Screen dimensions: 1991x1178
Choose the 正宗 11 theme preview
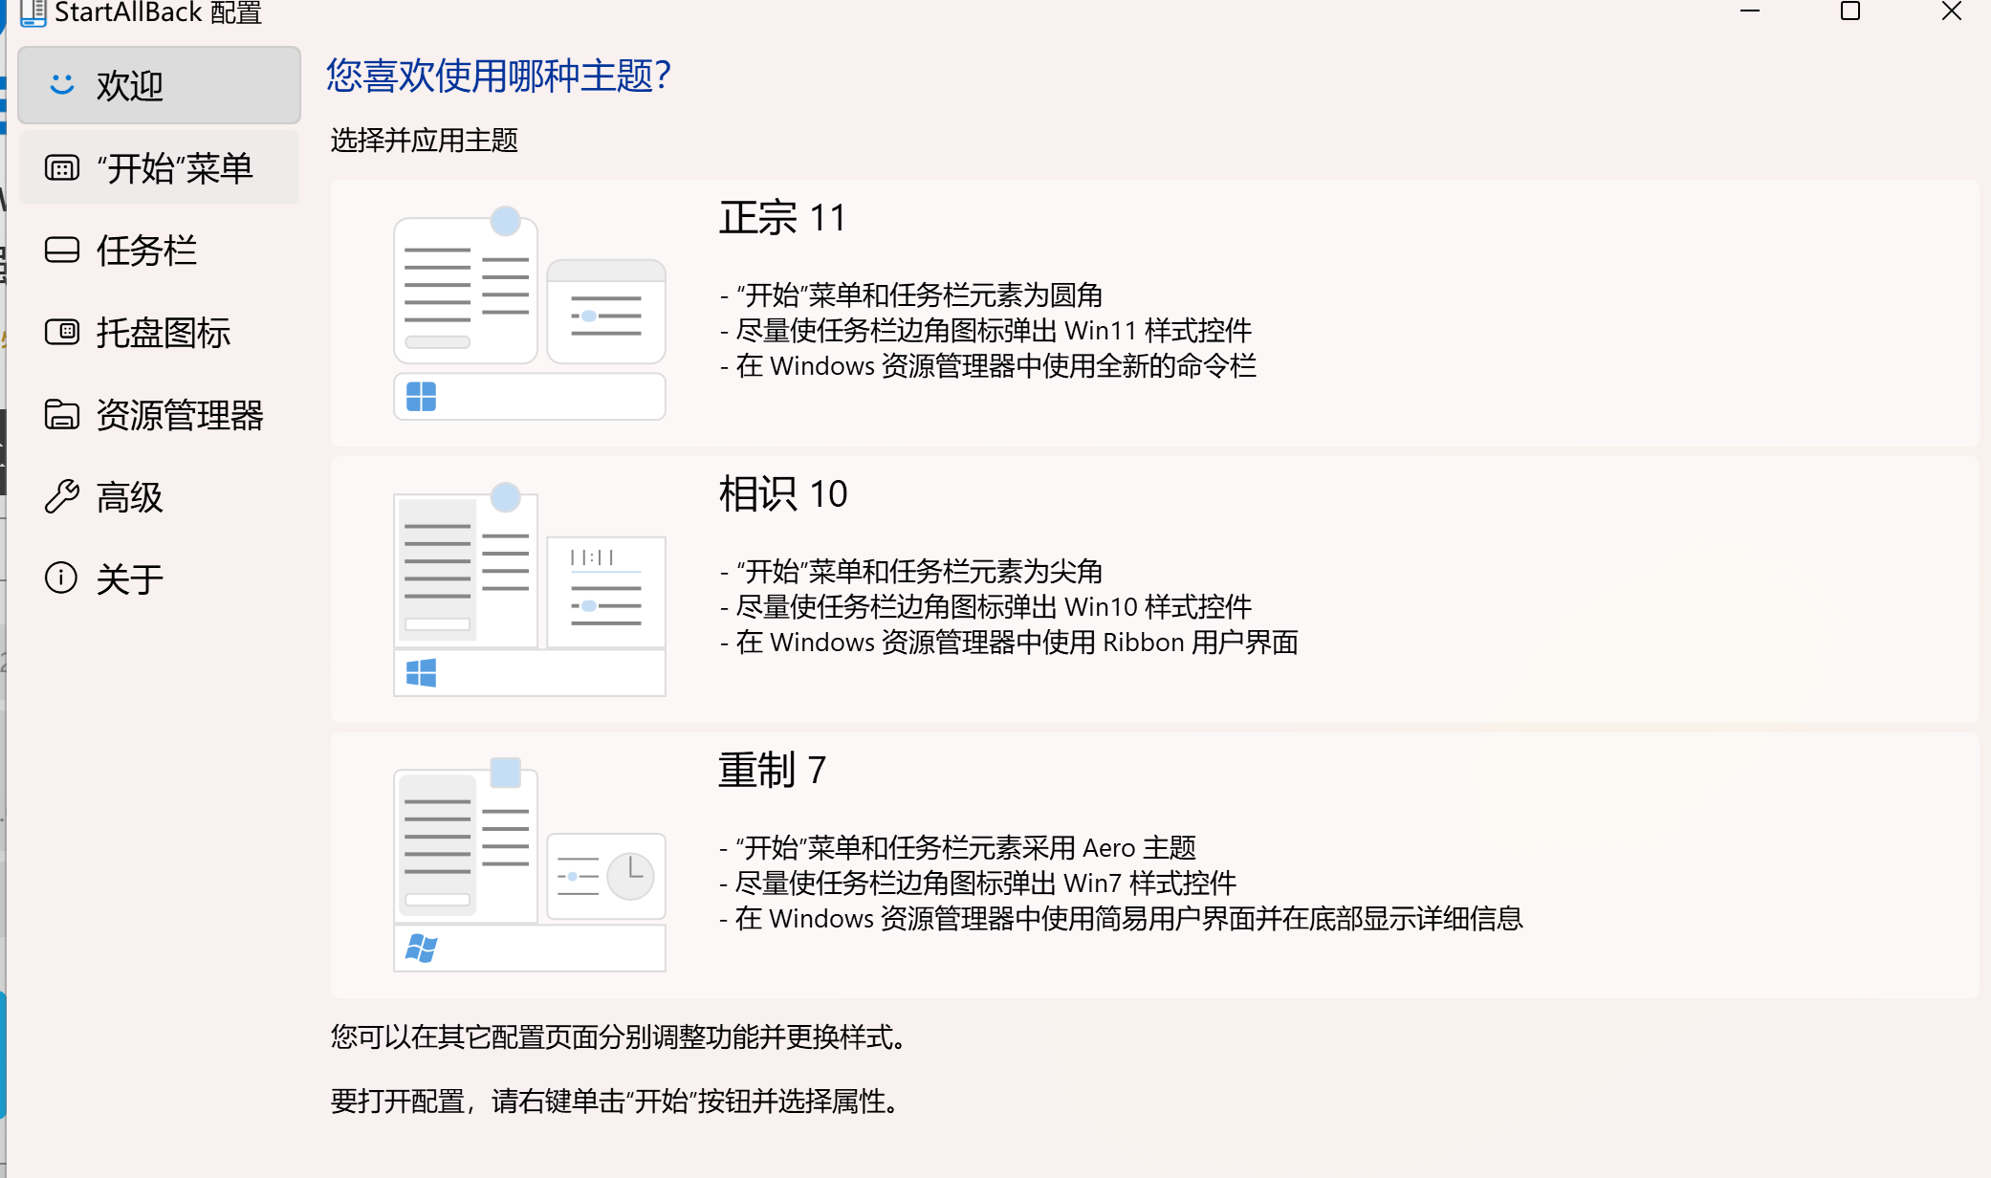pyautogui.click(x=530, y=313)
